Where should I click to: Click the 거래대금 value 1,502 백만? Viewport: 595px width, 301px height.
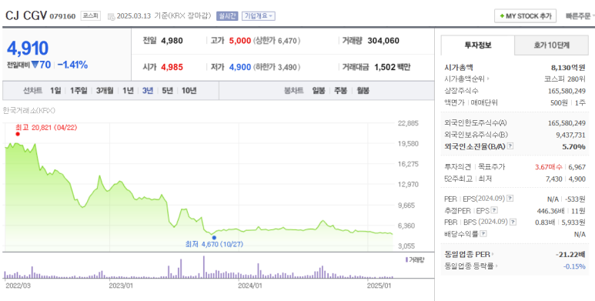[393, 67]
